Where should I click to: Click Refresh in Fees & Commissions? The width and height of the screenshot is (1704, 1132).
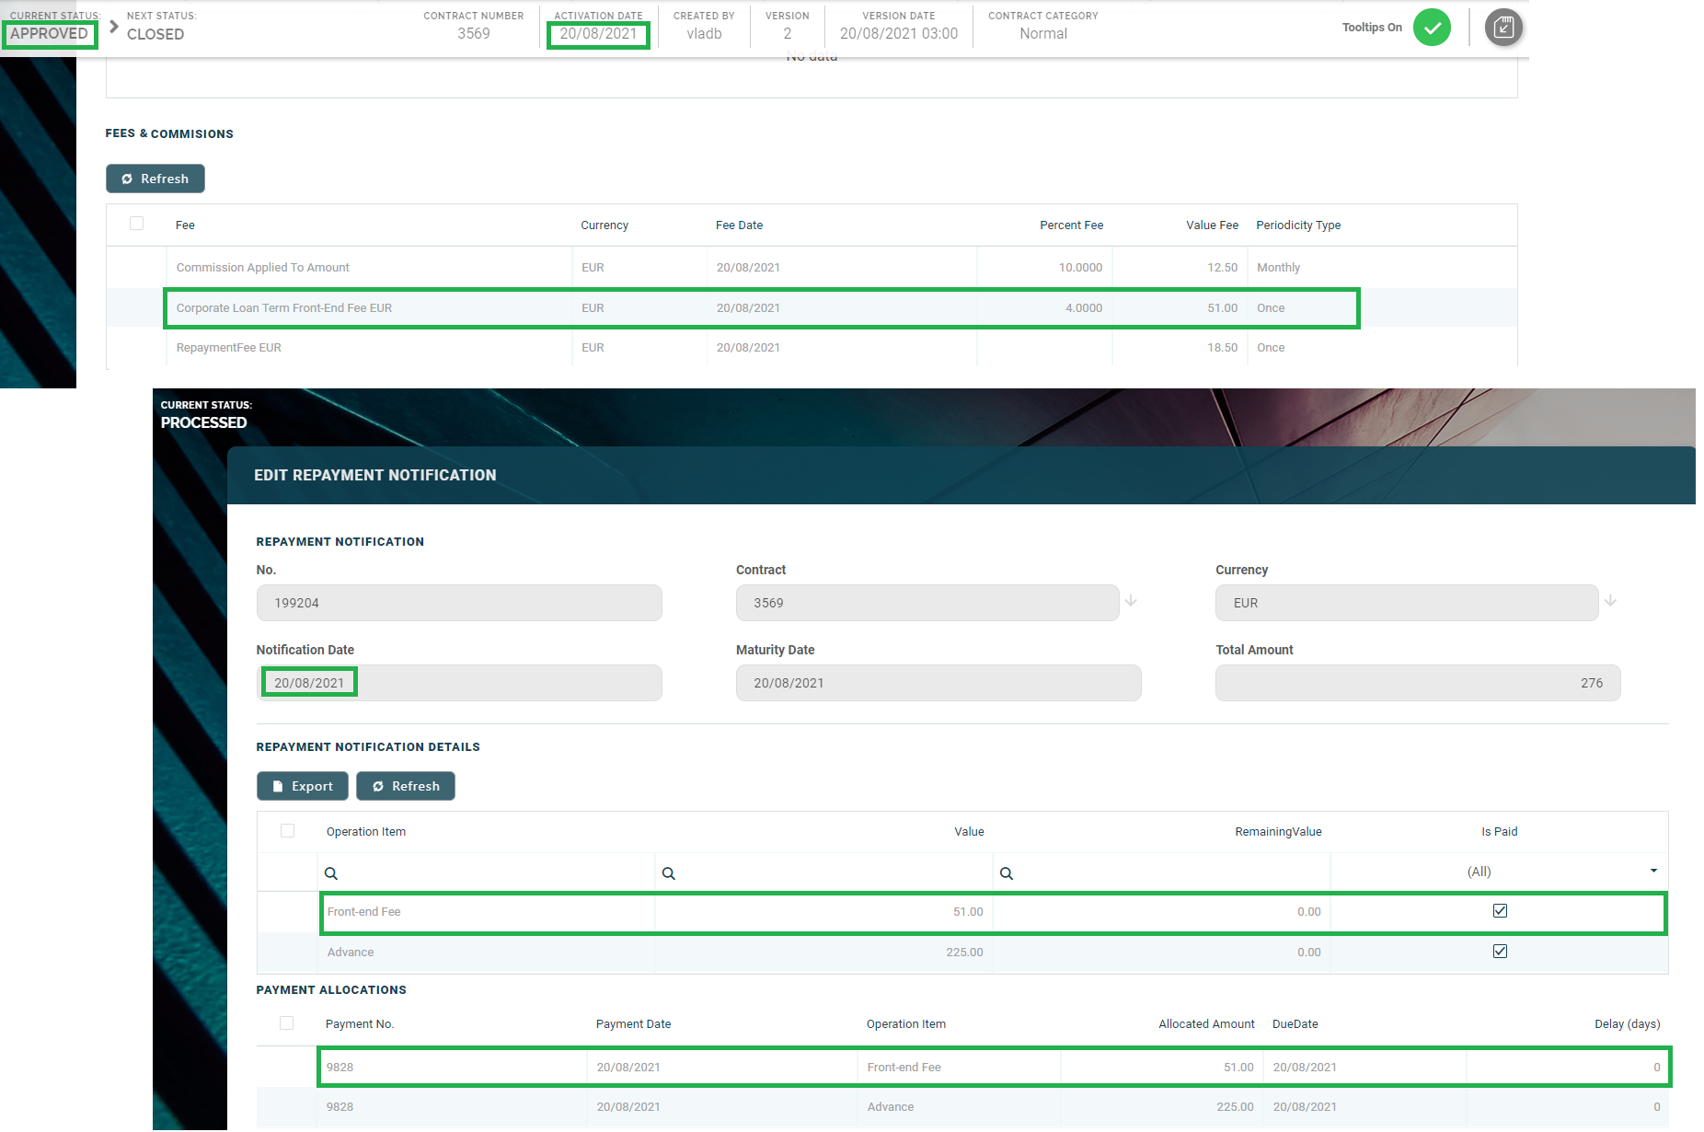click(x=155, y=179)
